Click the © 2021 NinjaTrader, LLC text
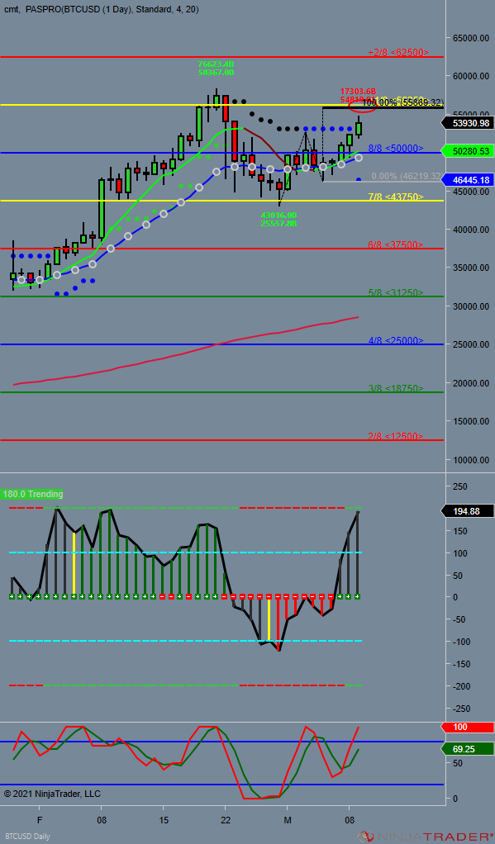 (52, 794)
